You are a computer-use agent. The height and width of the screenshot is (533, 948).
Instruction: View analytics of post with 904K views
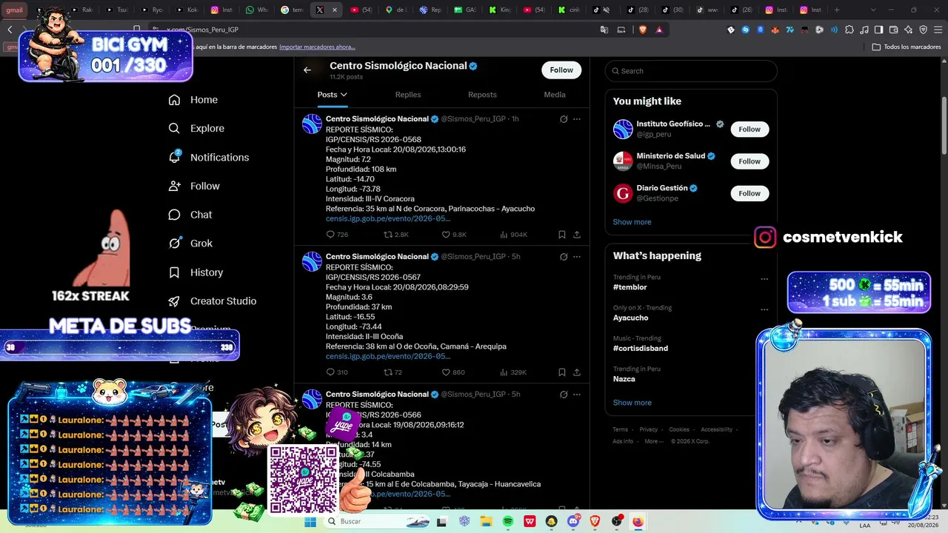513,235
